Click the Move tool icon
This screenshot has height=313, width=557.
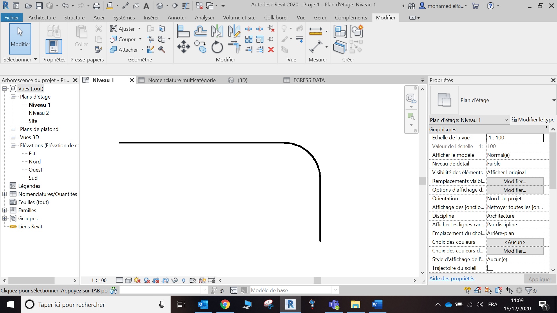pos(183,47)
